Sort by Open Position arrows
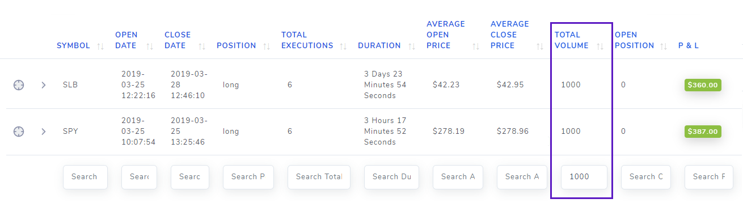This screenshot has height=207, width=743. tap(664, 46)
